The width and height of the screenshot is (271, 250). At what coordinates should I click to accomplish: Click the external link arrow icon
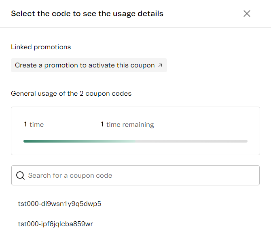tap(160, 65)
